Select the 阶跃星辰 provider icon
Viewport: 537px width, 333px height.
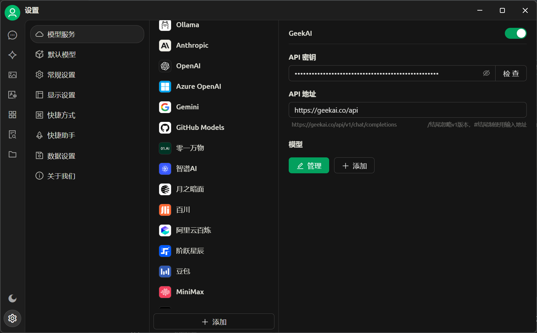click(165, 251)
